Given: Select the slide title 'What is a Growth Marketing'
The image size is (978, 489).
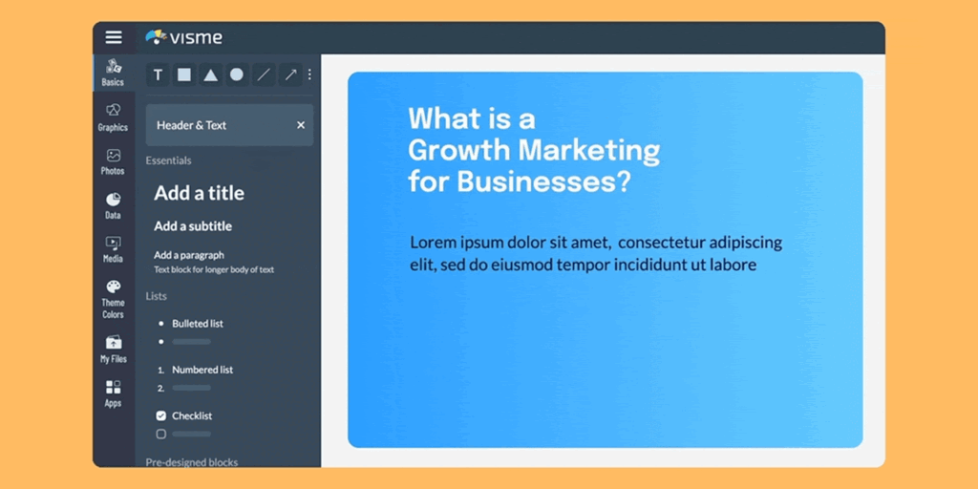Looking at the screenshot, I should (x=534, y=150).
